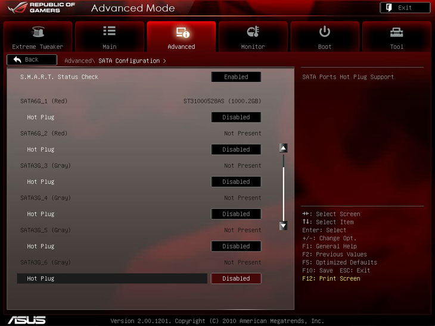This screenshot has width=435, height=326.
Task: Click the Main list icon
Action: pos(109,32)
